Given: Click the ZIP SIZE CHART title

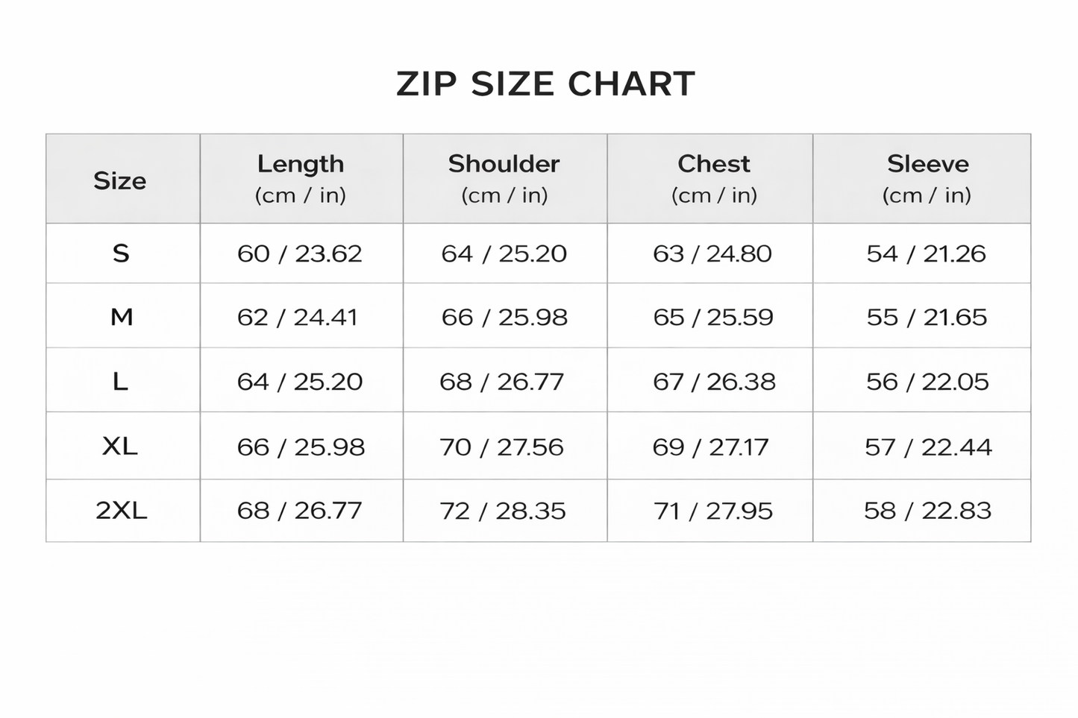Looking at the screenshot, I should (545, 84).
